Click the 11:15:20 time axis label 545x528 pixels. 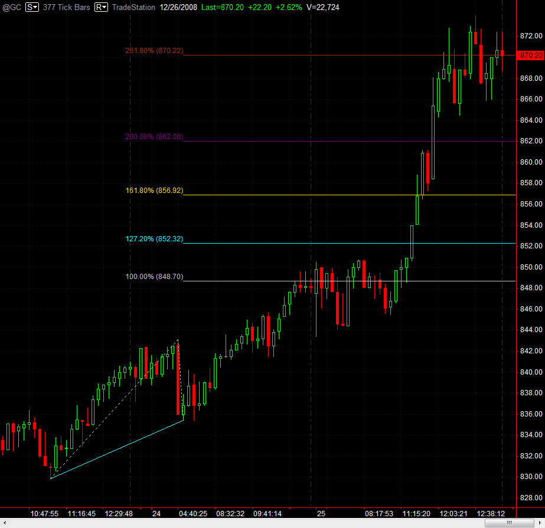pyautogui.click(x=416, y=513)
